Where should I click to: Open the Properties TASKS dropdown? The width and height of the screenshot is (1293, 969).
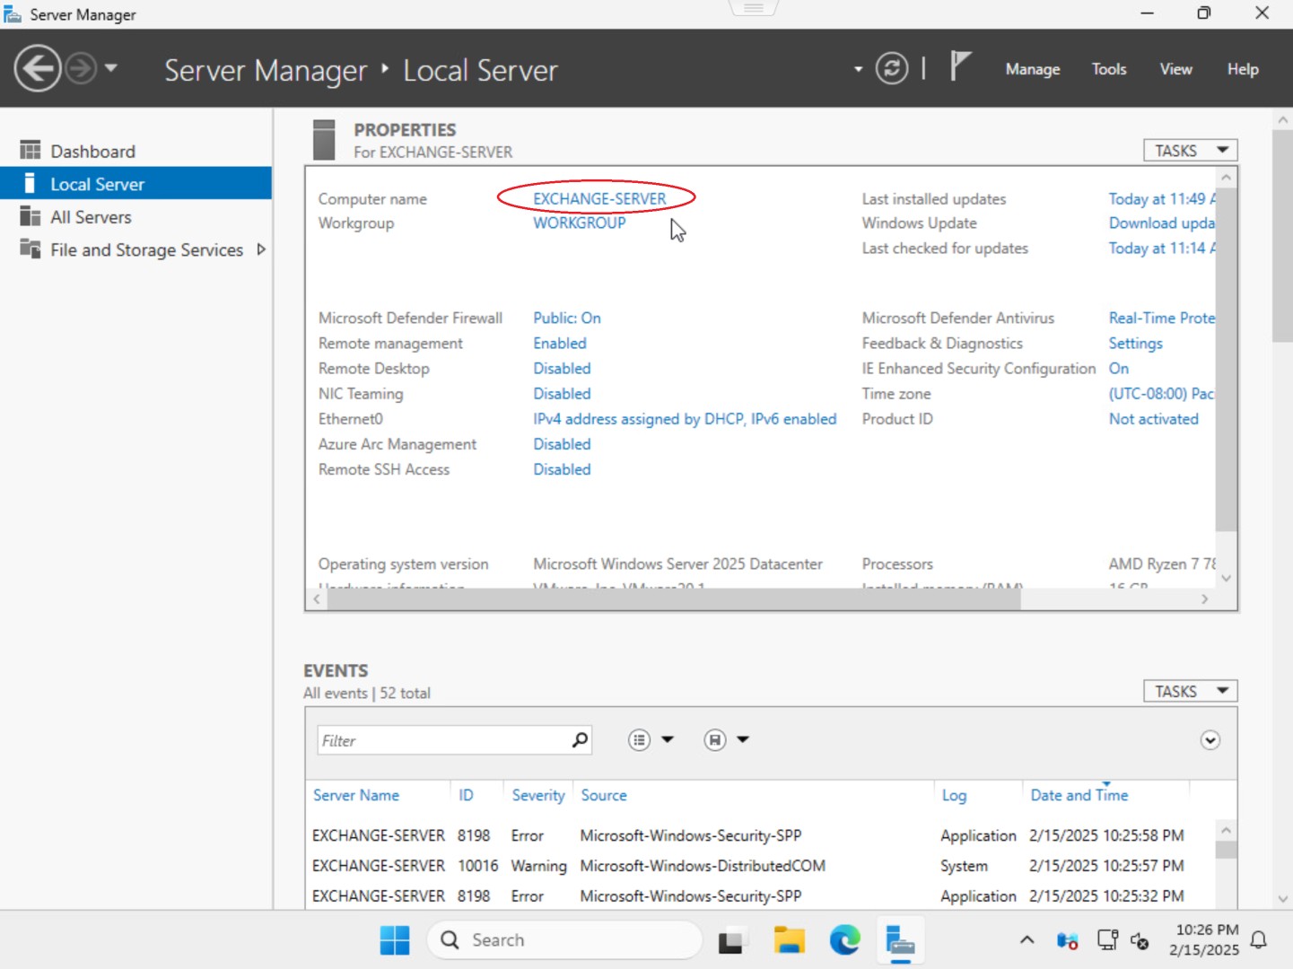click(x=1190, y=150)
